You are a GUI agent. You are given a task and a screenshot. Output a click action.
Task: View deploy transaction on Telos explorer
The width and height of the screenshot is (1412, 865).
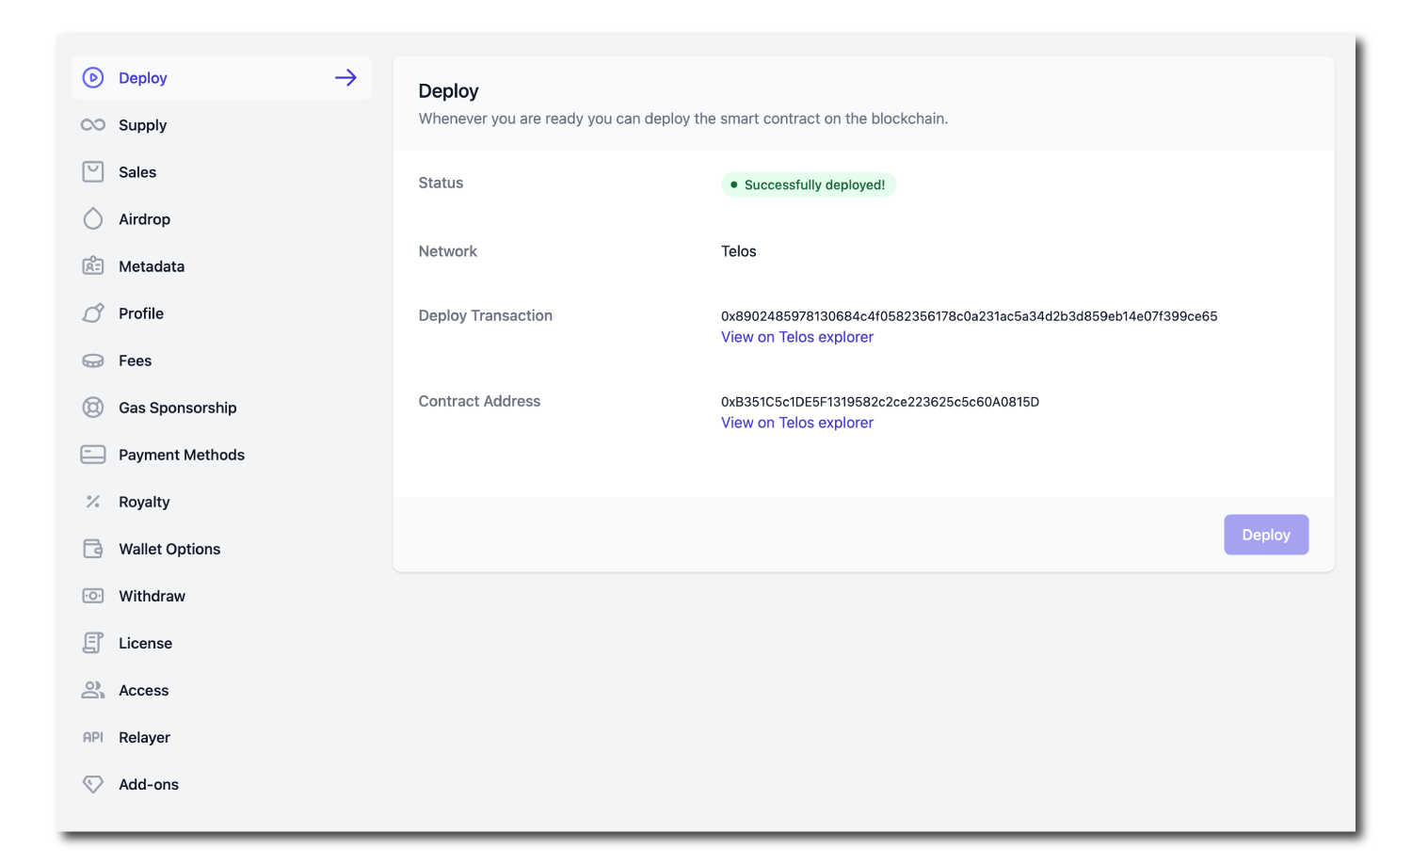[x=796, y=337]
